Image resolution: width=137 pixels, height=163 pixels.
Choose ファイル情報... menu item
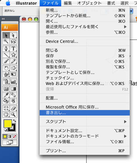85,141
